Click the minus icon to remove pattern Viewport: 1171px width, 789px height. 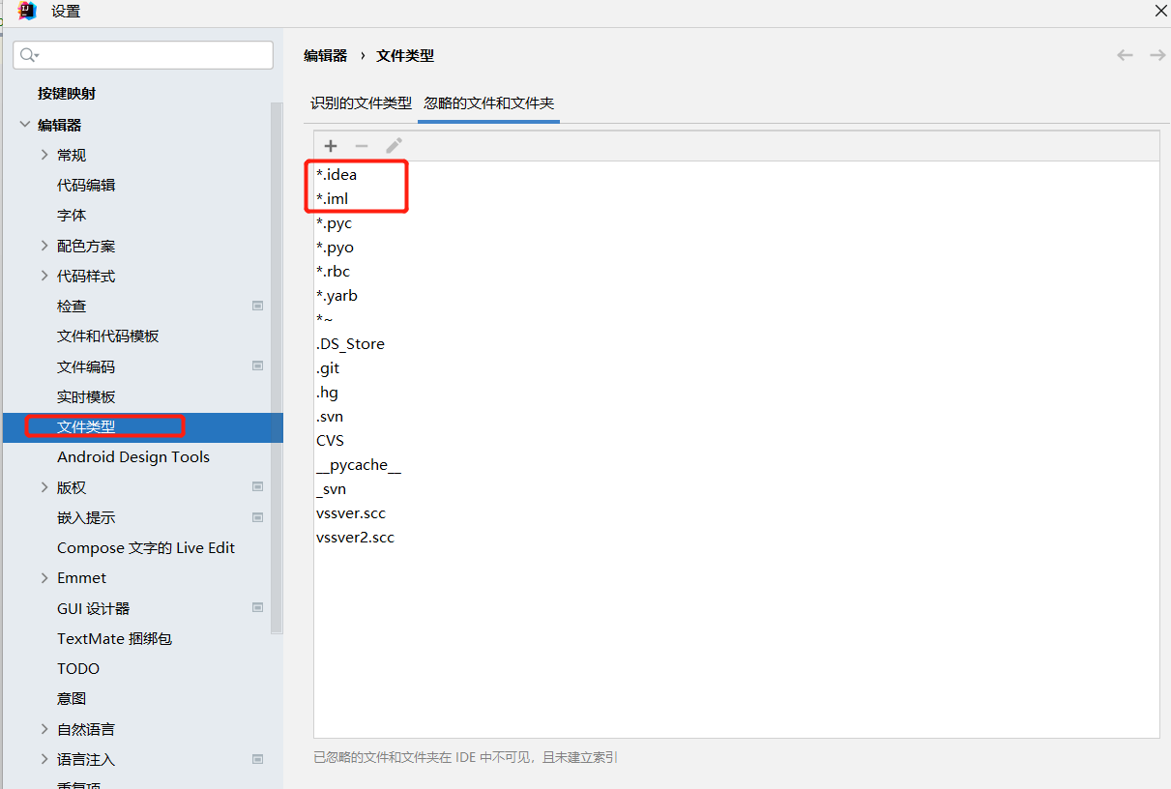362,146
